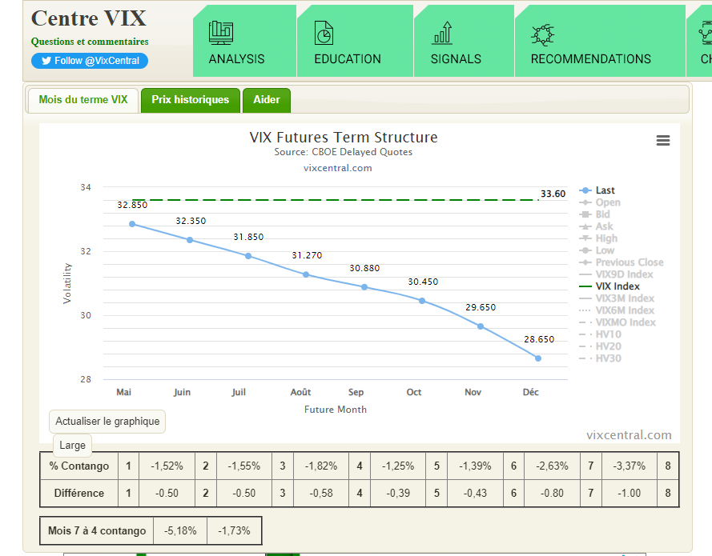Click Différence cell -0,39
Screen dimensions: 712x556
(398, 493)
